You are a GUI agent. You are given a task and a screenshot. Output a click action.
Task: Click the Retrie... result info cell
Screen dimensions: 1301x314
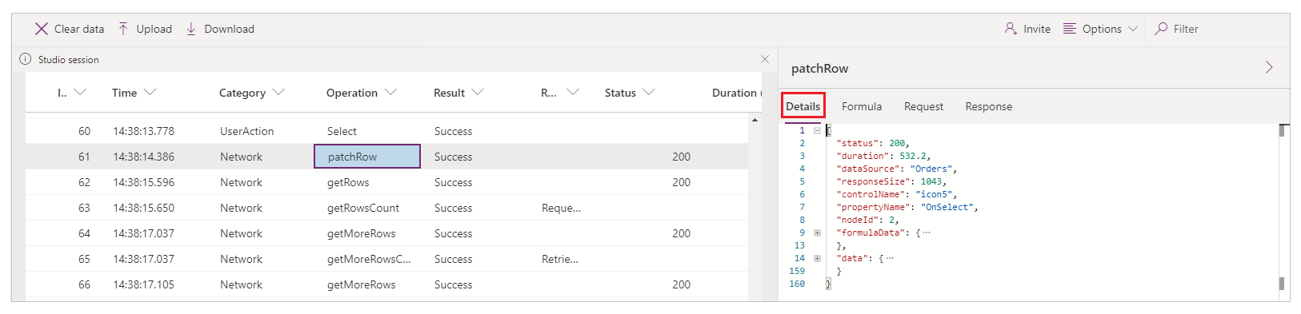pyautogui.click(x=560, y=259)
